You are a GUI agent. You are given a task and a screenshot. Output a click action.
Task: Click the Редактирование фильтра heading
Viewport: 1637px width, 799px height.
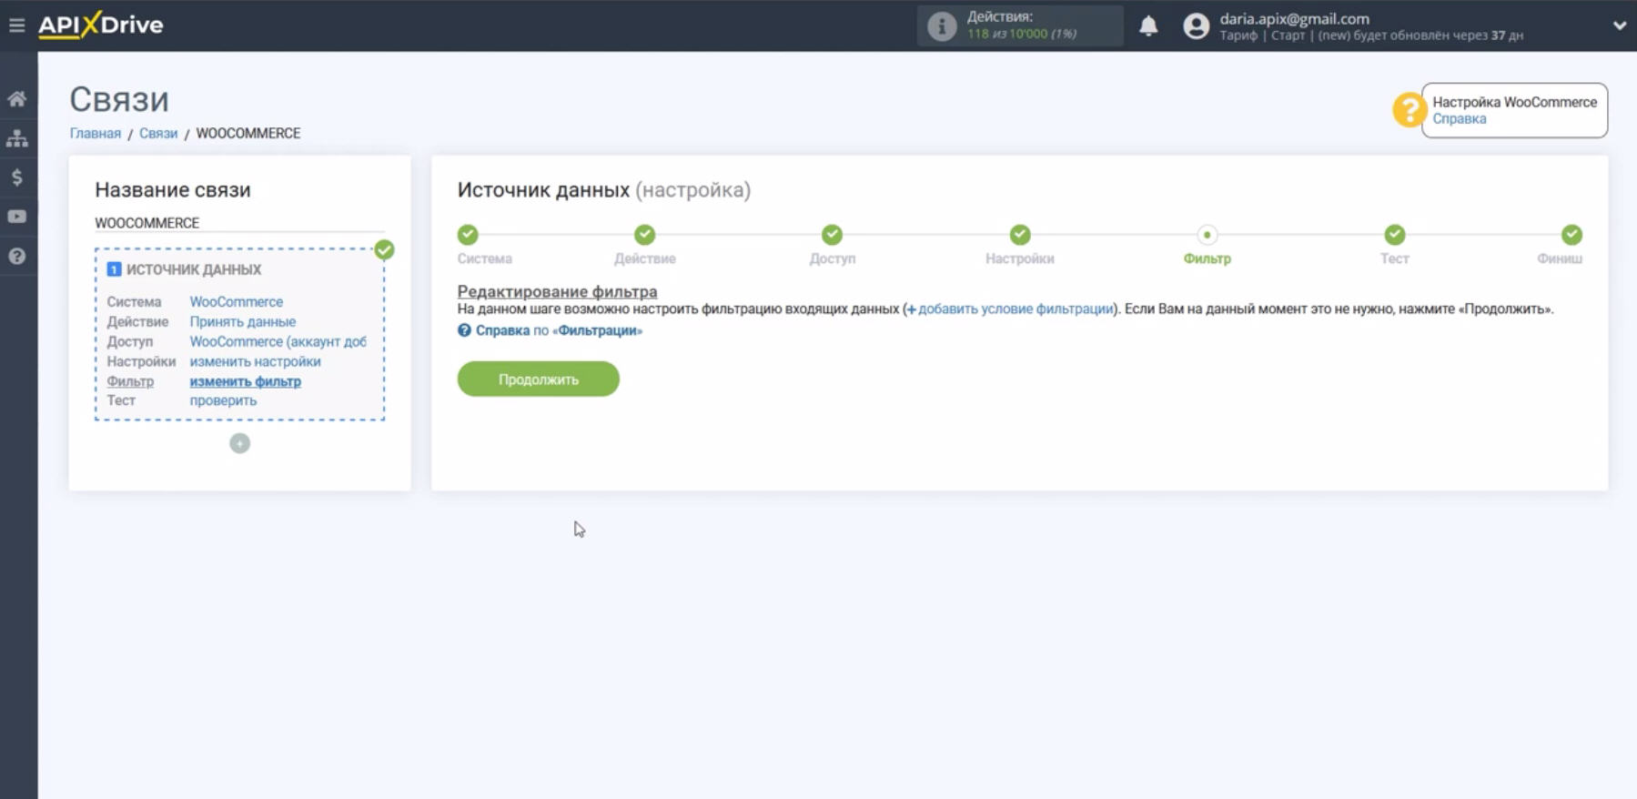point(557,291)
